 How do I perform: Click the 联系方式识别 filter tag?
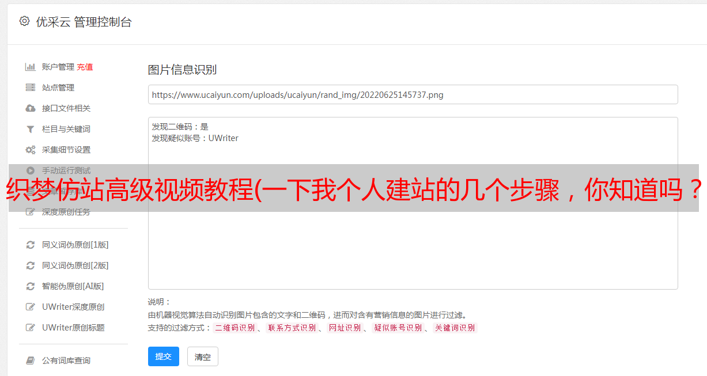pos(292,328)
